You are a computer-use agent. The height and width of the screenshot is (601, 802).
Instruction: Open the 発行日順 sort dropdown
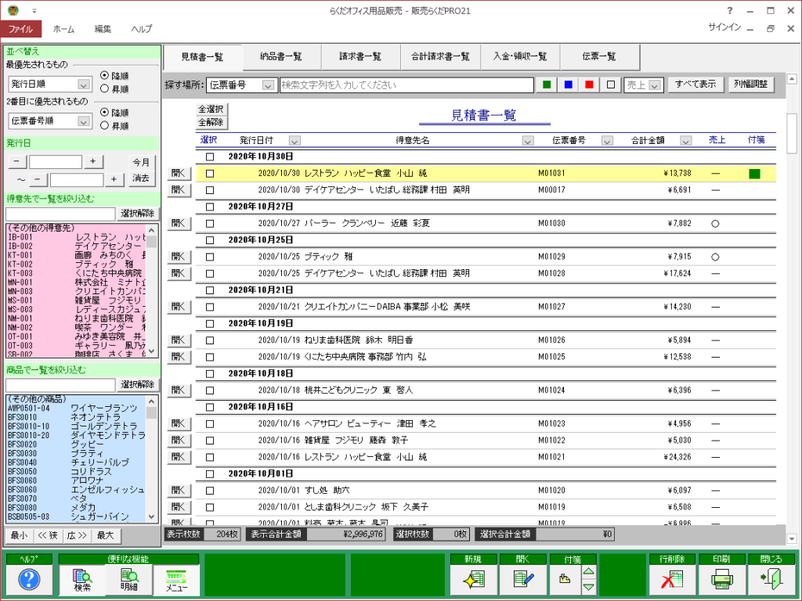point(83,84)
